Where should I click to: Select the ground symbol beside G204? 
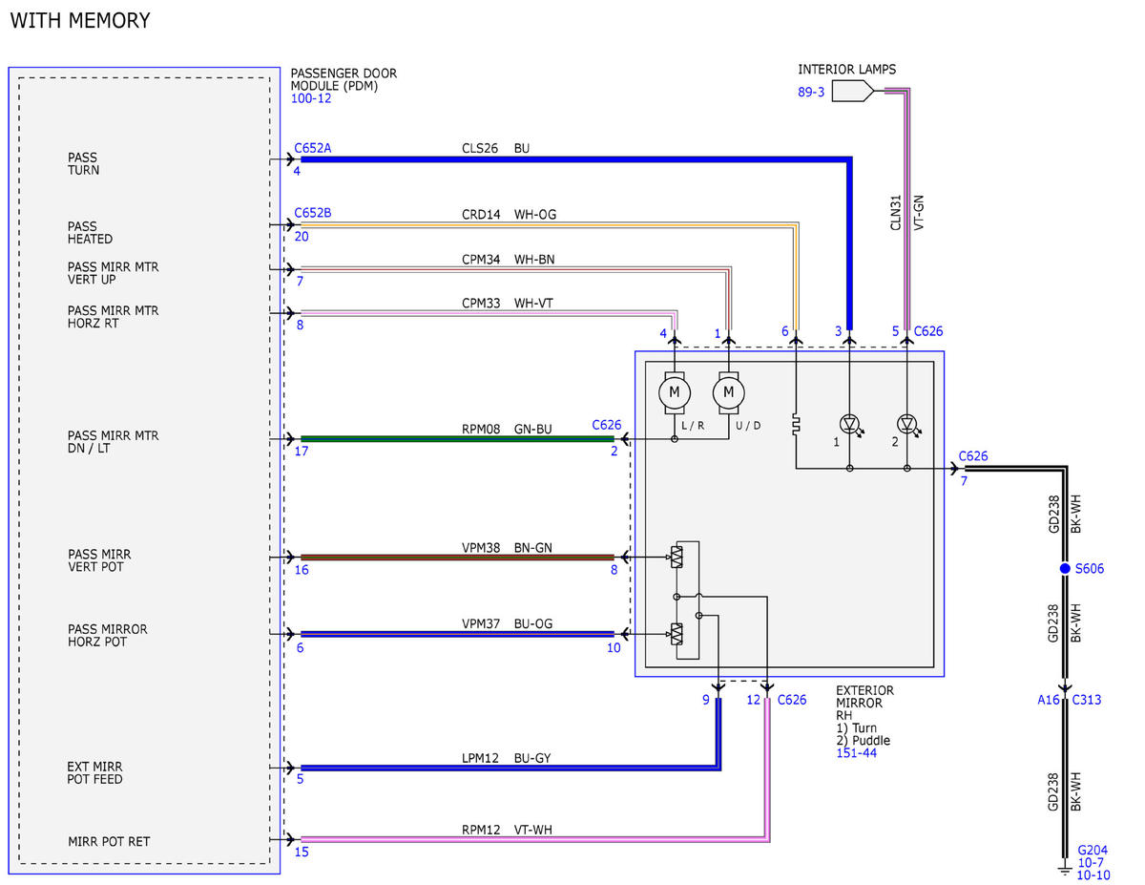click(x=1065, y=868)
